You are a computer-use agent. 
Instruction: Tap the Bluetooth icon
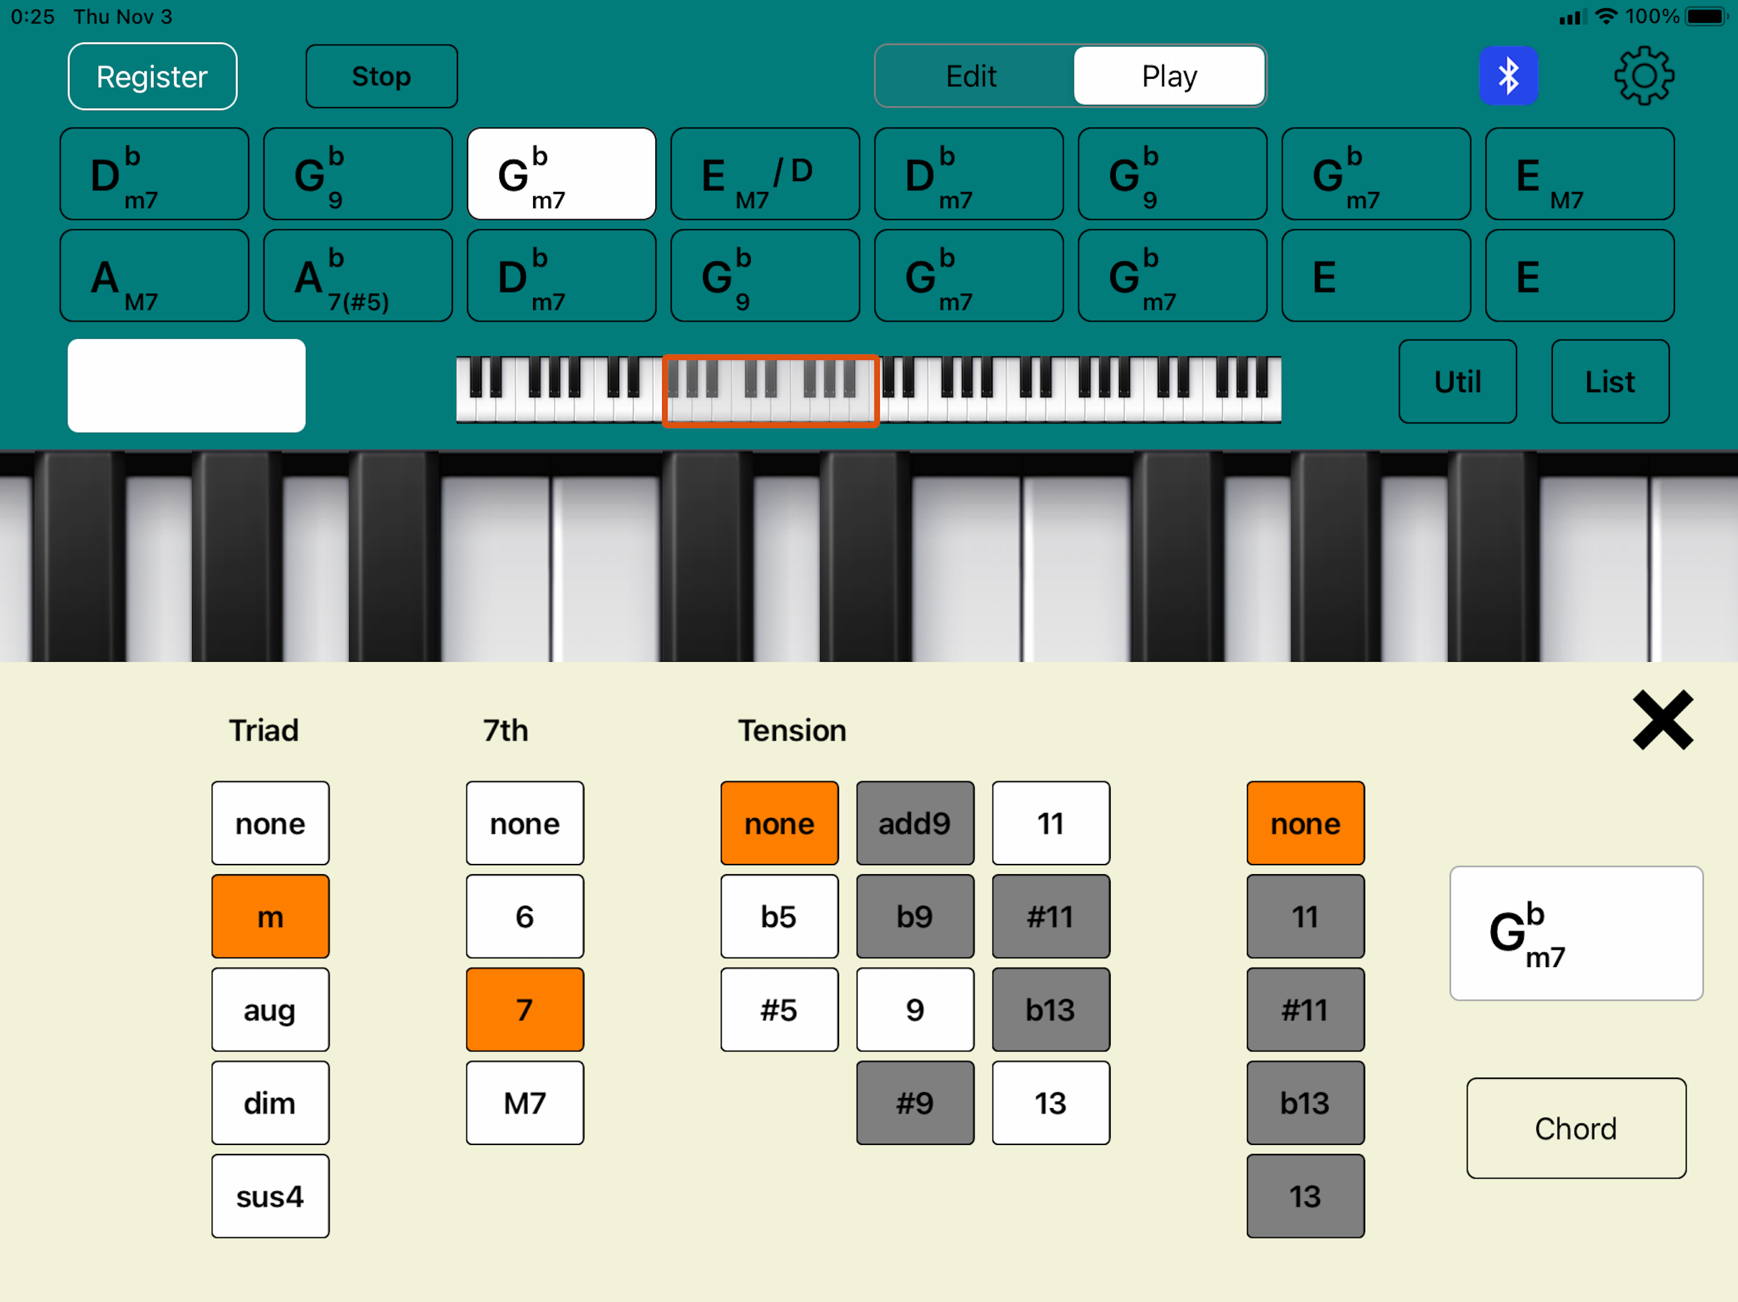click(x=1508, y=76)
